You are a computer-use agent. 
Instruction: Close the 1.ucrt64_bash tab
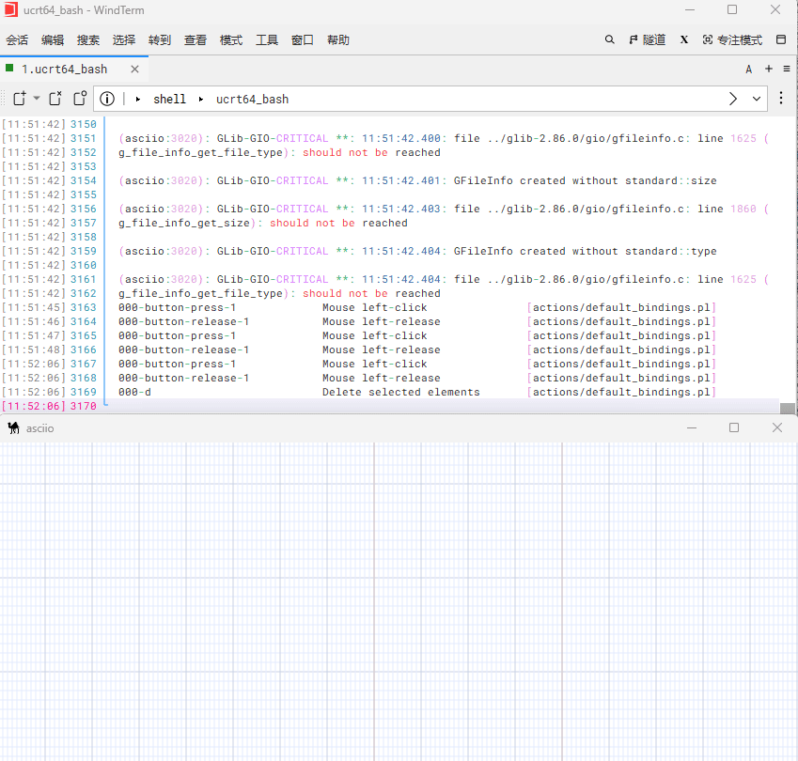click(135, 70)
